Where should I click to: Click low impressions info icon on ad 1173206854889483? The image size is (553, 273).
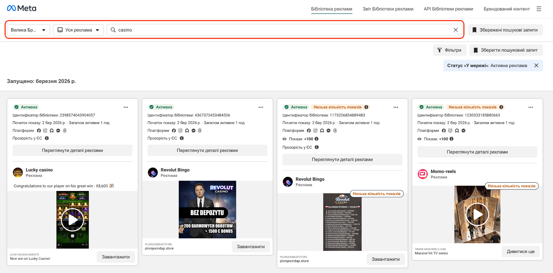tap(366, 107)
